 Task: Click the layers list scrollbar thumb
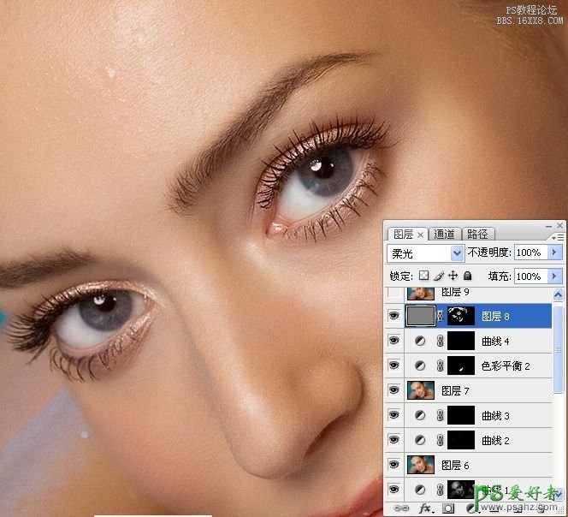tap(559, 348)
